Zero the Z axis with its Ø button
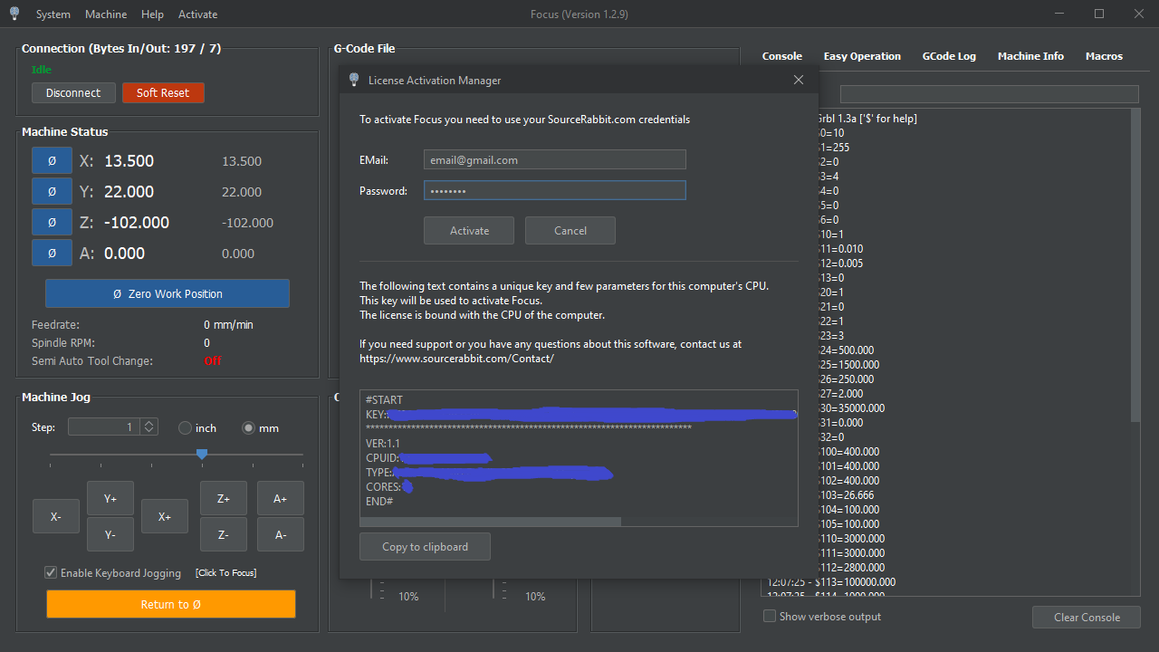 coord(52,223)
